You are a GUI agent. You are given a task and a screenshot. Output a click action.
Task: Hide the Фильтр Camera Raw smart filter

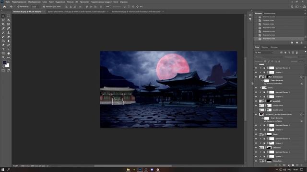tap(265, 84)
